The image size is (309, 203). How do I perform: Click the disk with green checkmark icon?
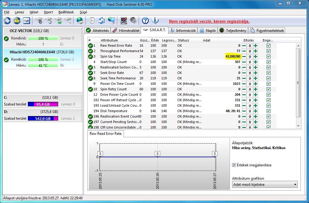(58, 21)
